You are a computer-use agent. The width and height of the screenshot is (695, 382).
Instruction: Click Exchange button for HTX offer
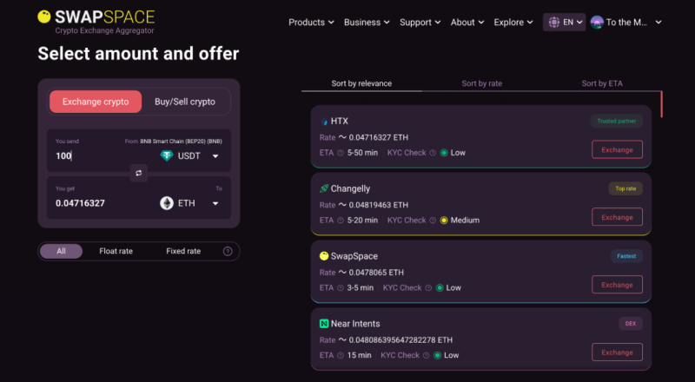point(617,149)
